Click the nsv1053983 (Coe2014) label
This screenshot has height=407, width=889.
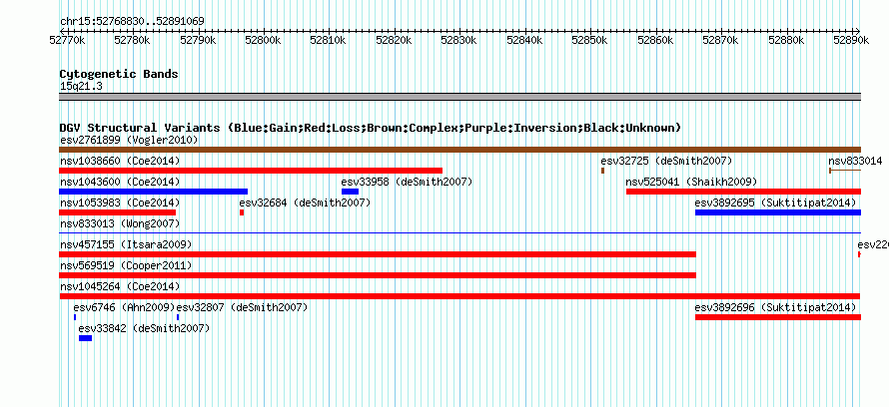[120, 203]
